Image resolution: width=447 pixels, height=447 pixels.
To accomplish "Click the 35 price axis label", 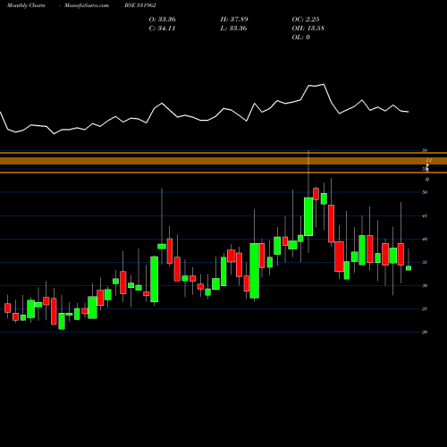I will point(425,262).
